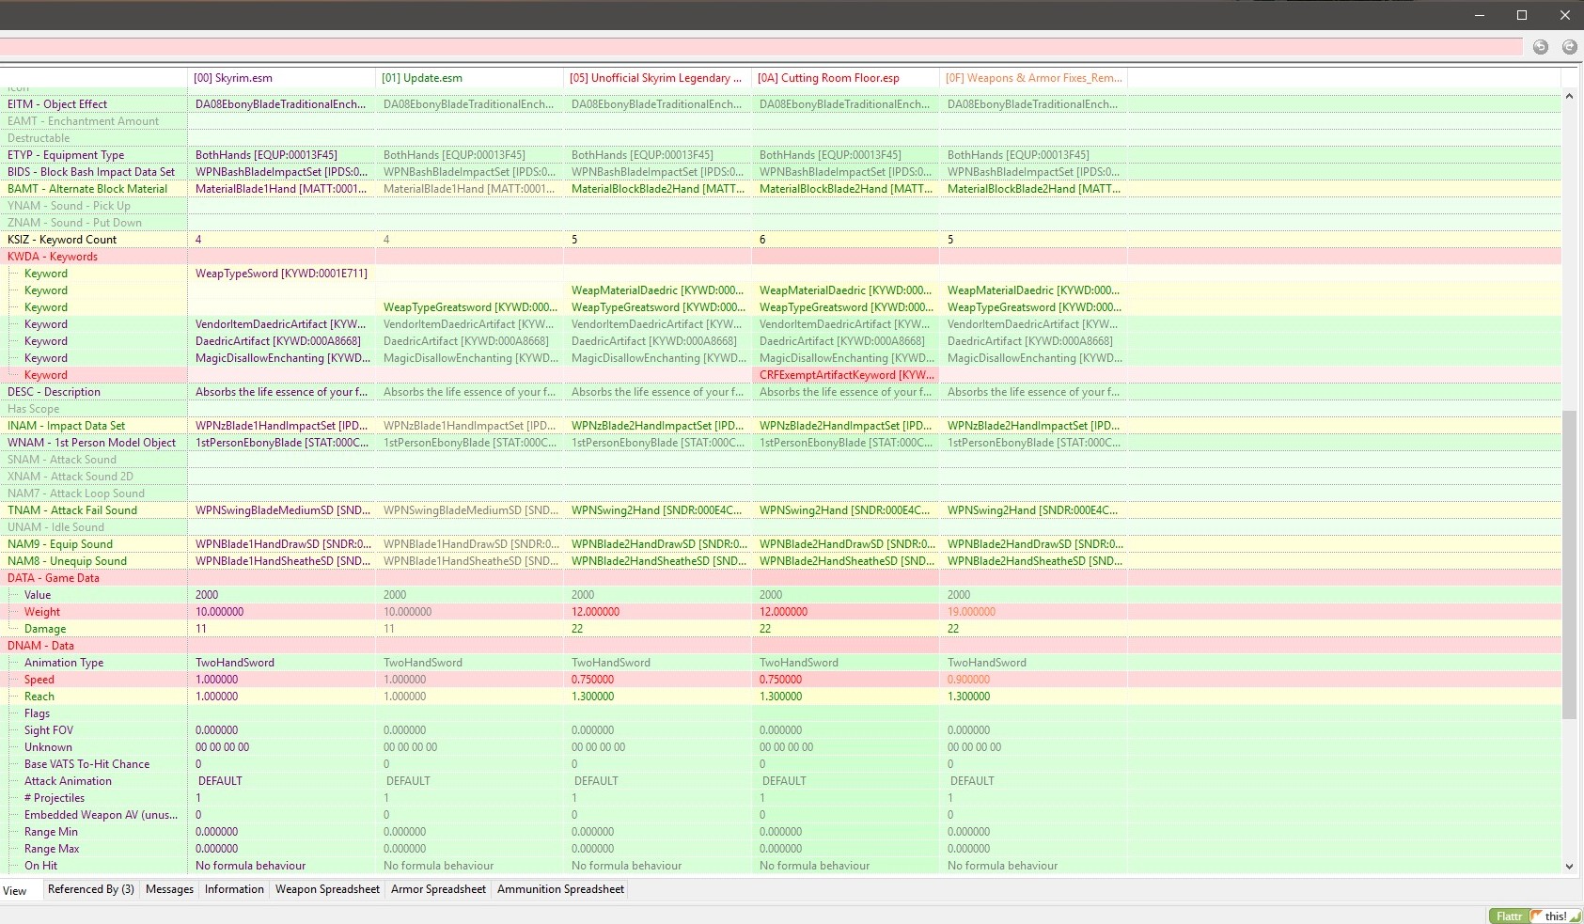
Task: Select the [00] Skyrim.esm column header
Action: (282, 78)
